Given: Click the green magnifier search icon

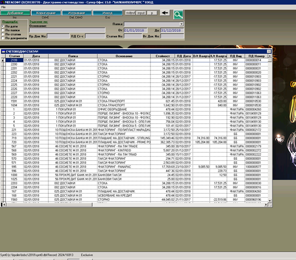Looking at the screenshot, I should (178, 15).
